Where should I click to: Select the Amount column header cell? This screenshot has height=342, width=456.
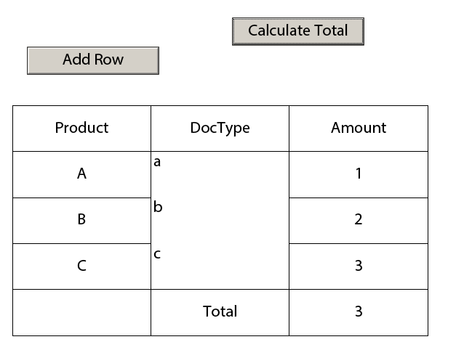(358, 128)
